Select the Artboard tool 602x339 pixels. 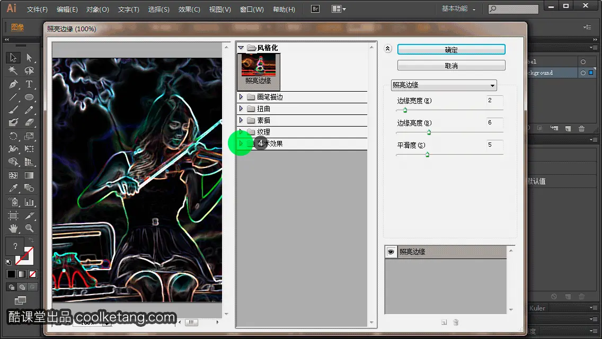(13, 216)
